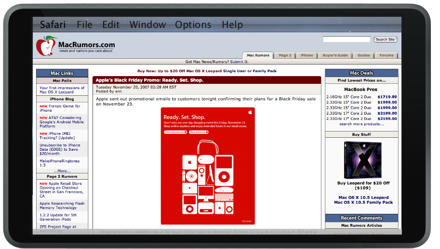Click the ...More... link in iPhone Blog

point(62,171)
